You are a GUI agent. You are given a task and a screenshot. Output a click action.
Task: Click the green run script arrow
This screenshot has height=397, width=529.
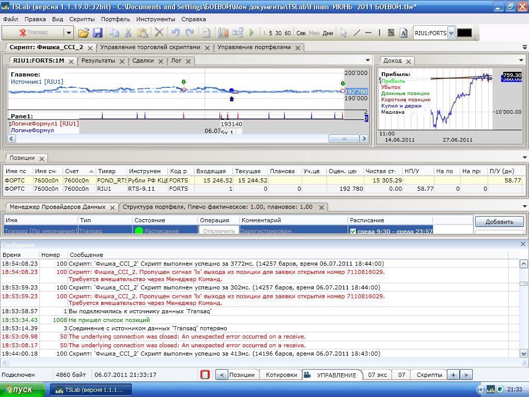pos(252,33)
